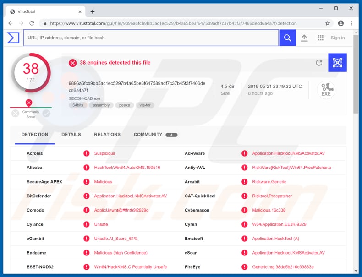Click the reanalyze refresh icon
362x277 pixels.
319,63
